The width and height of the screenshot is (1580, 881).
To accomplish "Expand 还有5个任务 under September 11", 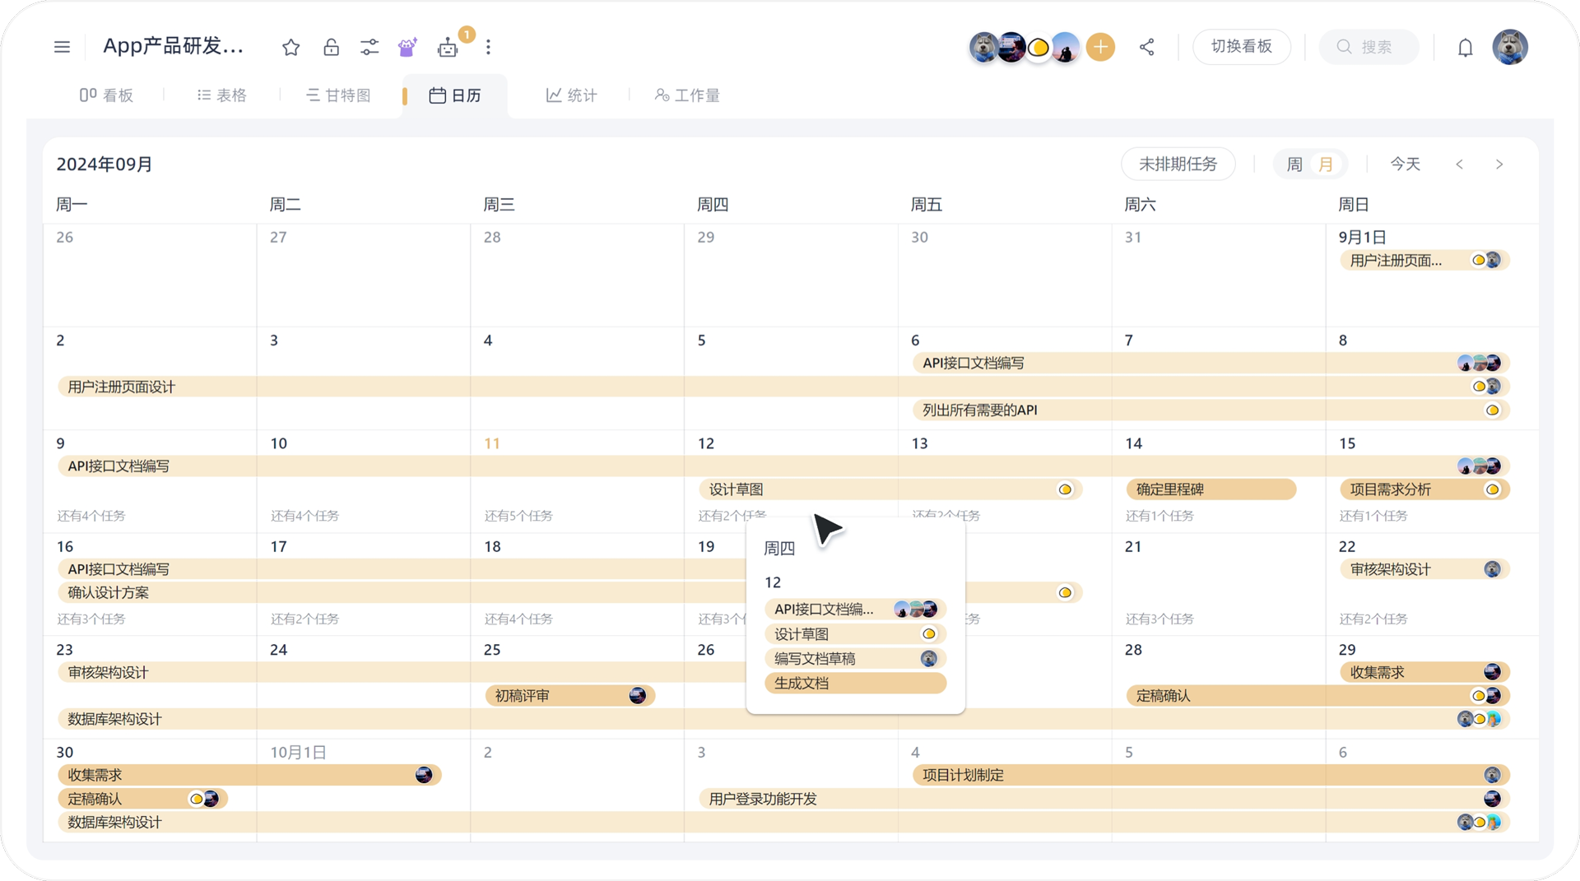I will pos(518,516).
